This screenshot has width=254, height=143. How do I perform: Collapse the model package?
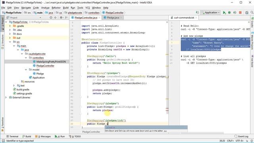(x=26, y=70)
